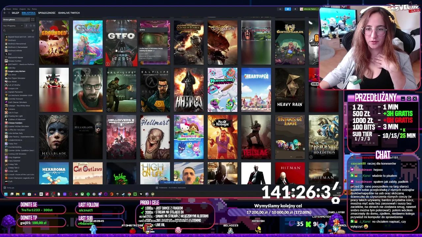Open the Heroes III HD Edition cover

[x=324, y=137]
